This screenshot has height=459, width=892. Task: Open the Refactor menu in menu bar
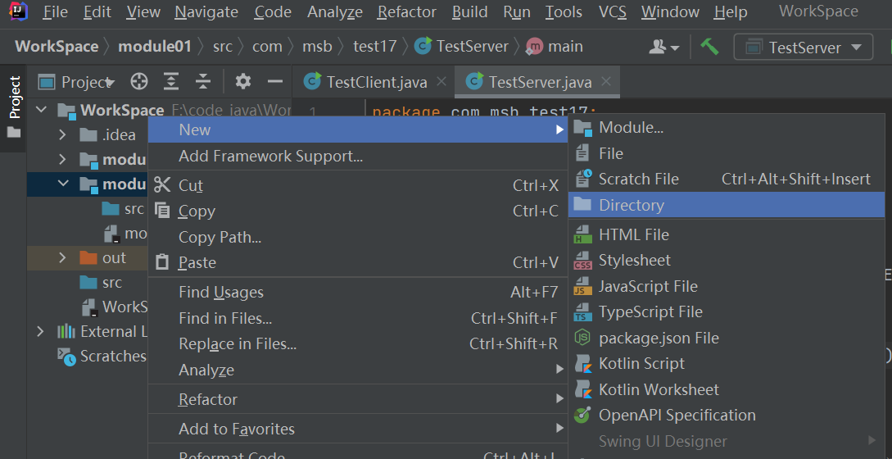point(406,12)
